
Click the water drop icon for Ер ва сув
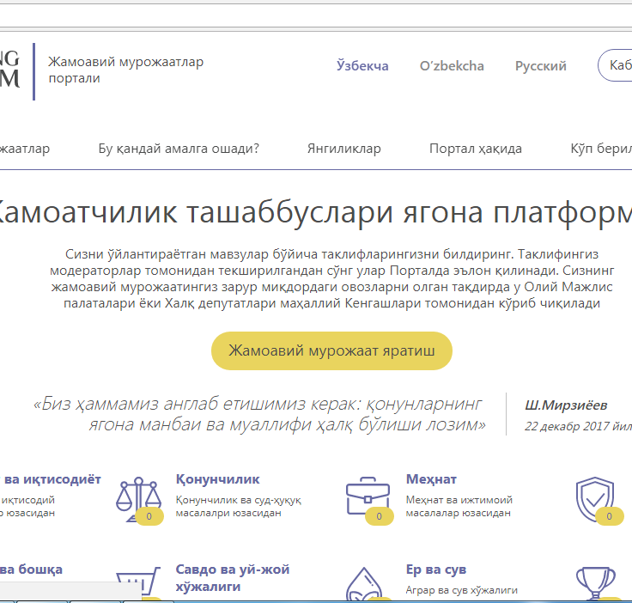click(x=368, y=584)
